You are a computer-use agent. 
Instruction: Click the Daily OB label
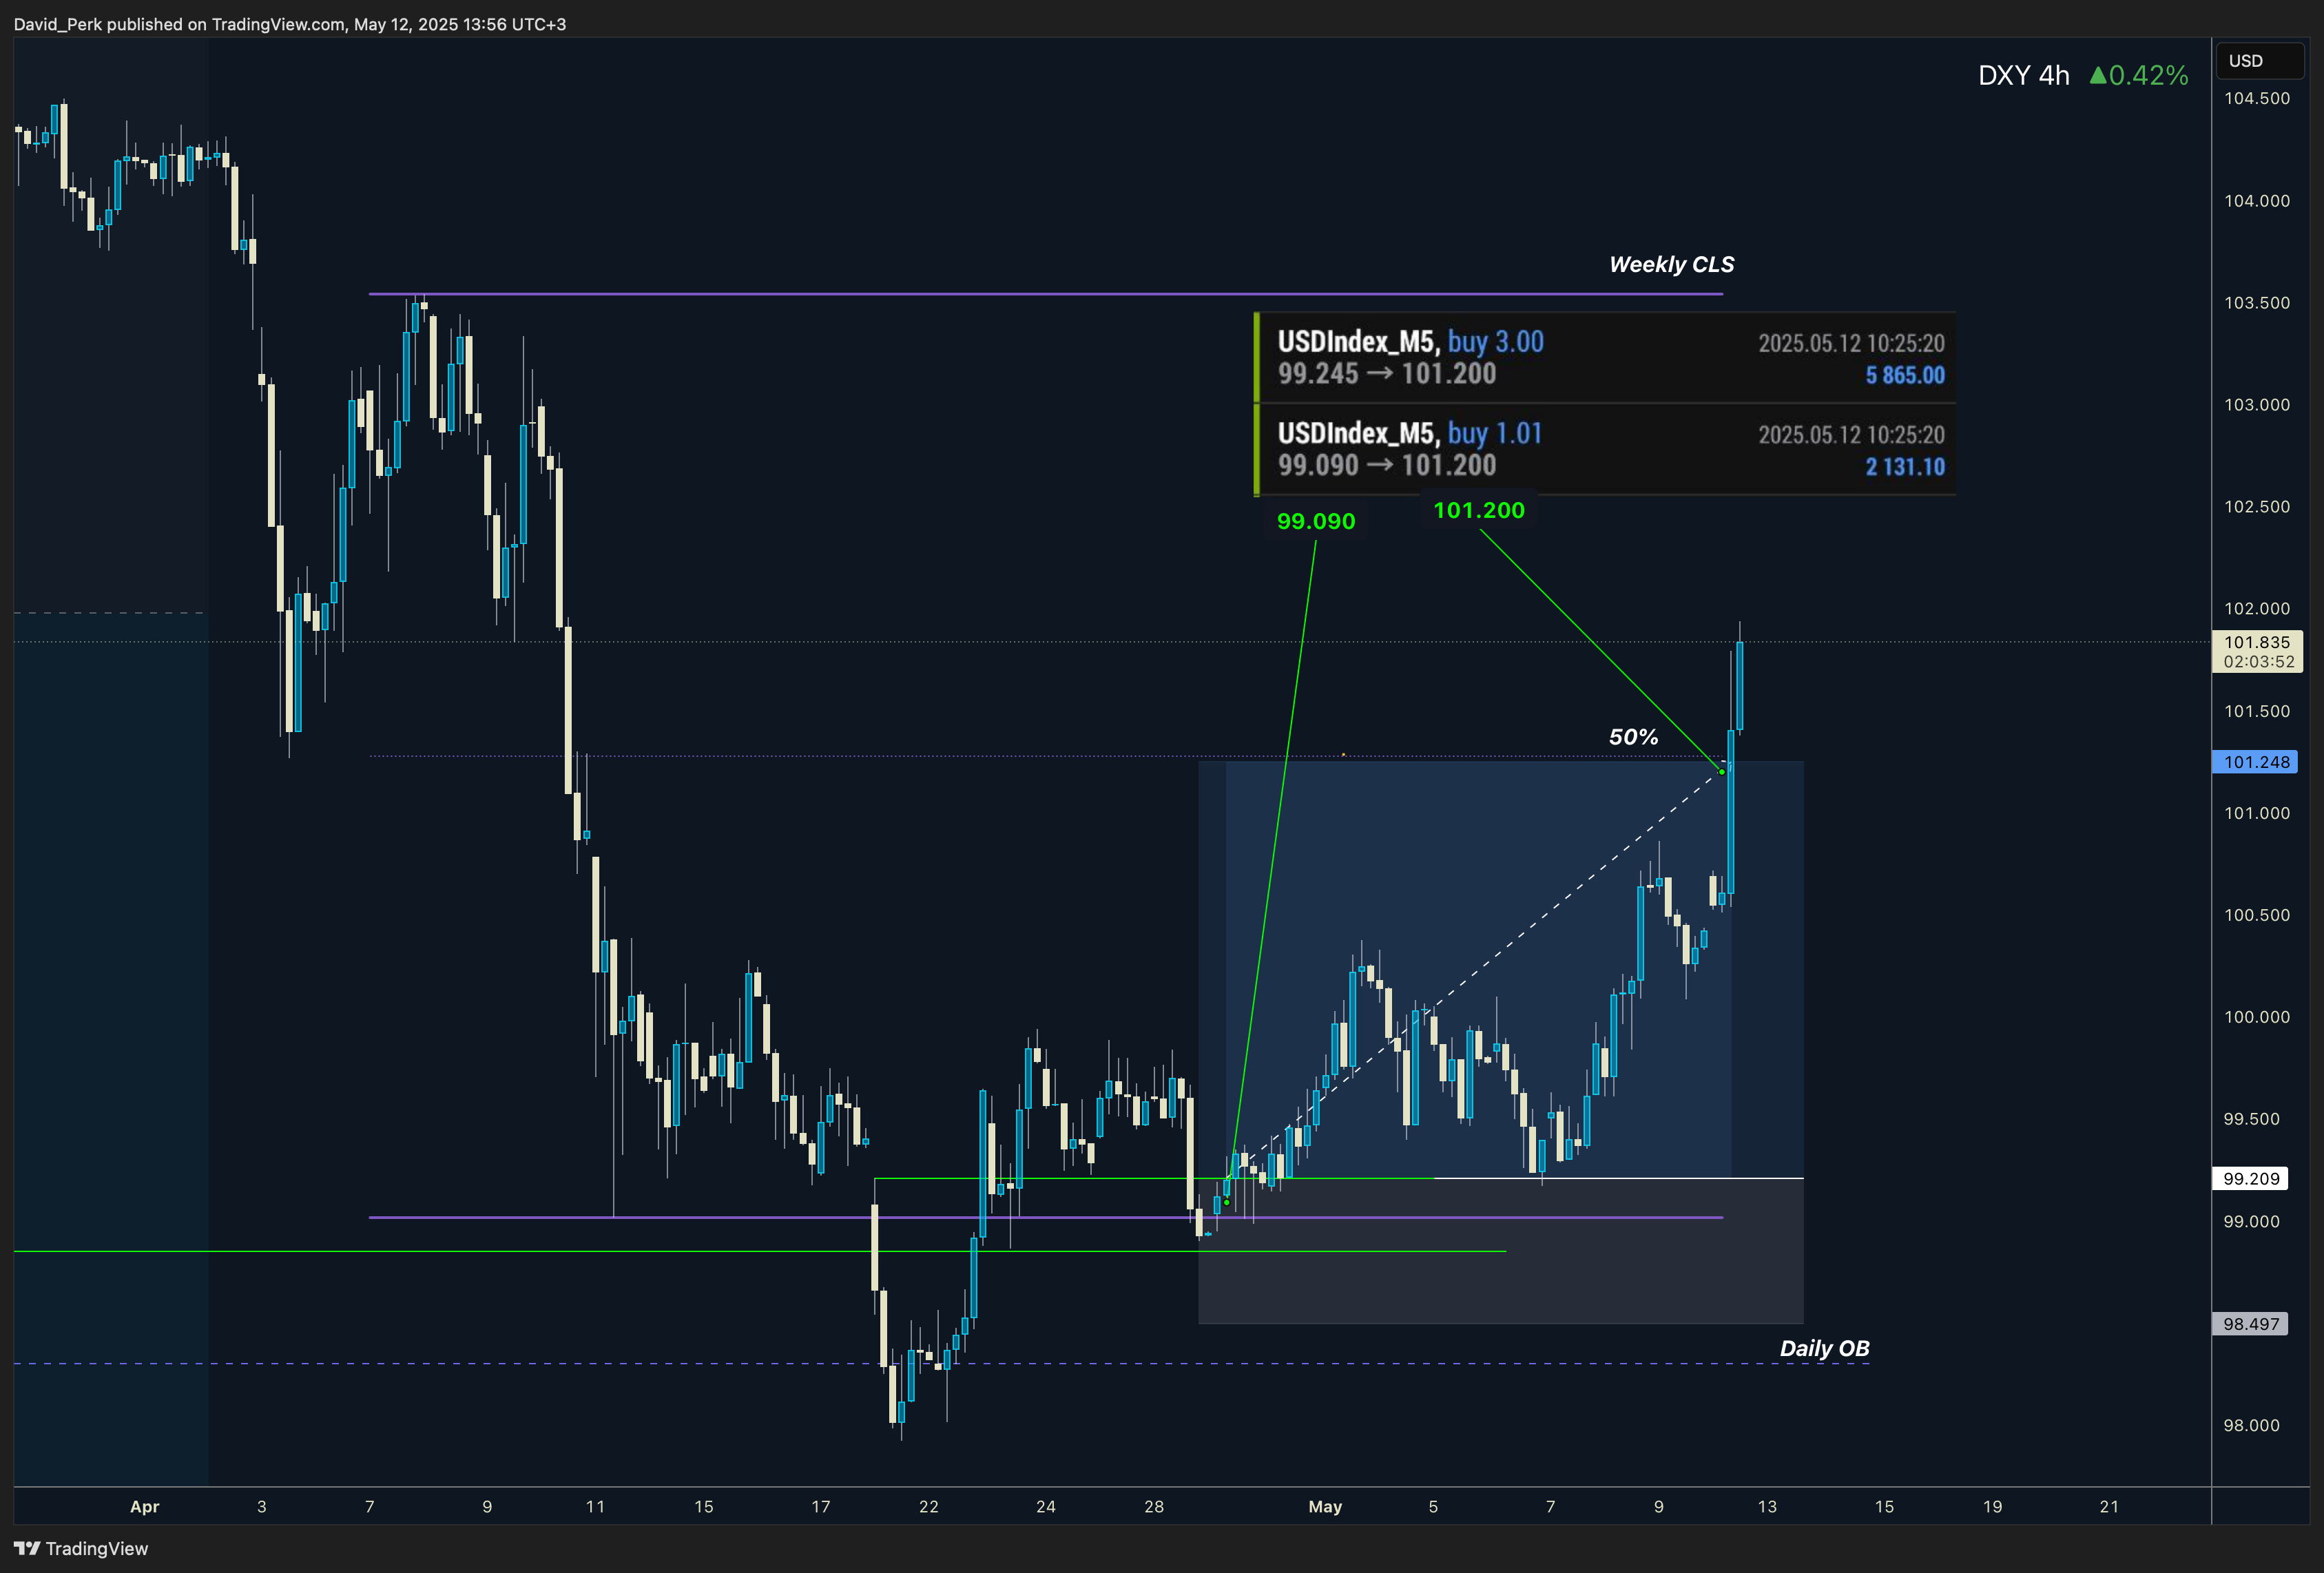click(x=1824, y=1348)
